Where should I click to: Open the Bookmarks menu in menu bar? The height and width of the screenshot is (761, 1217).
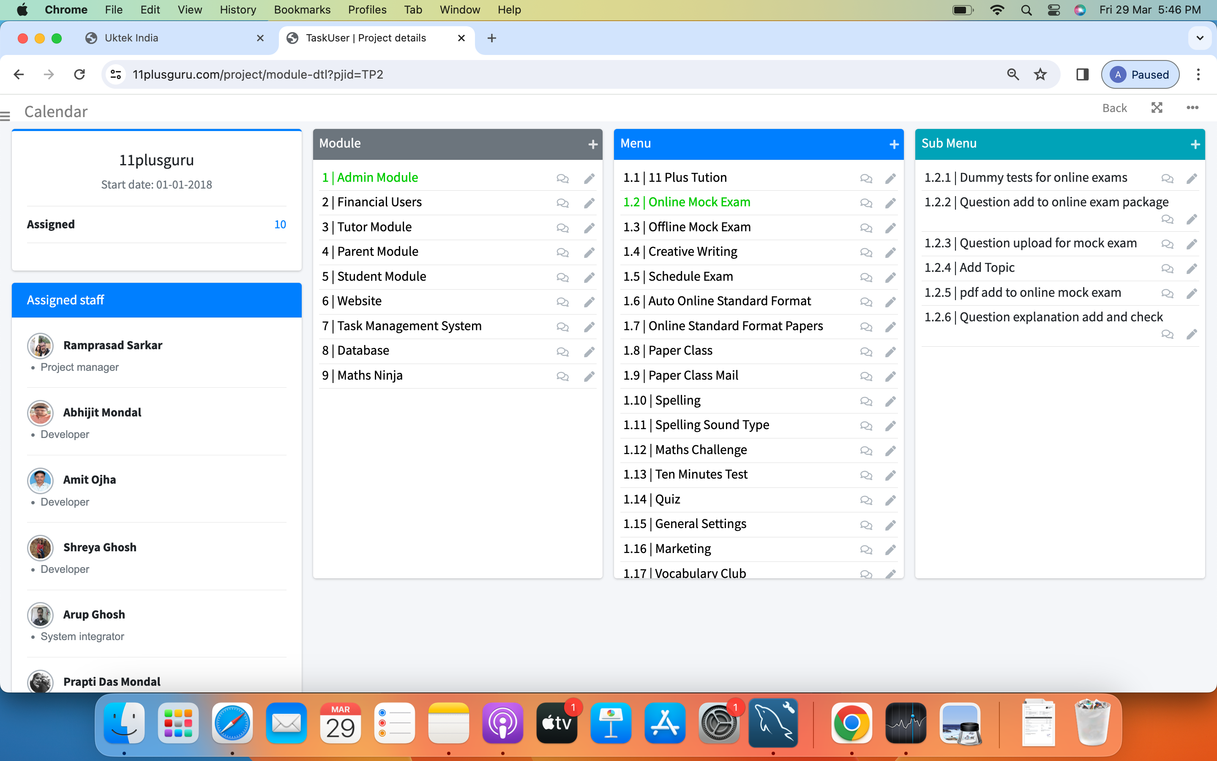click(x=302, y=10)
